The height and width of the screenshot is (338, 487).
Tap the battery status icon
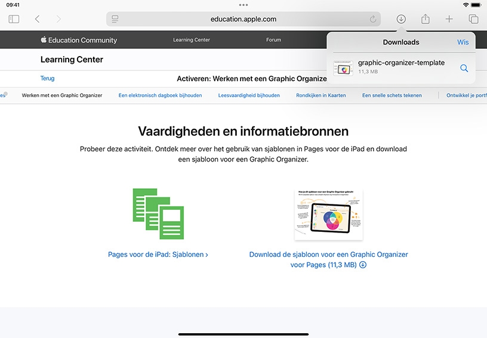tap(476, 5)
